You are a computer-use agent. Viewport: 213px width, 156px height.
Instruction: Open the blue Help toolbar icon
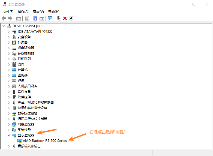[x=35, y=18]
